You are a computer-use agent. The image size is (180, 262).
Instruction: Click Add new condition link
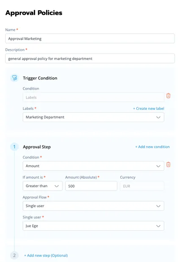tap(152, 147)
